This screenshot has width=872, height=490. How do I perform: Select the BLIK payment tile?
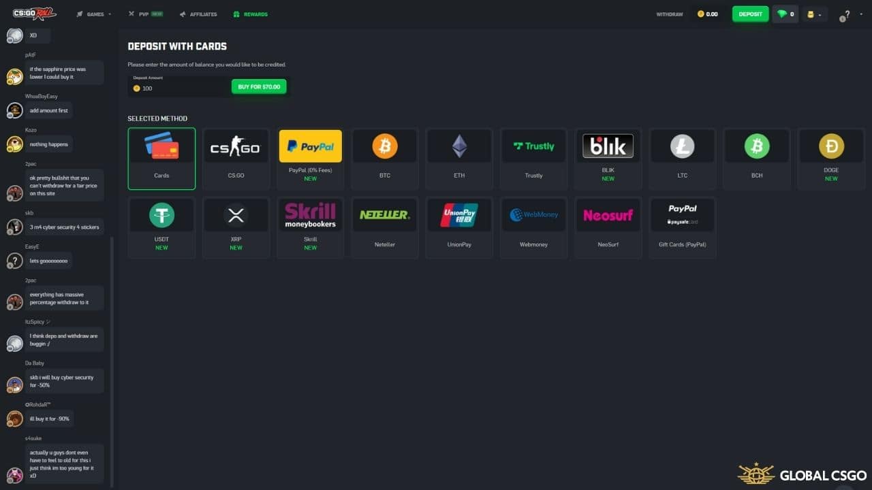click(x=608, y=159)
